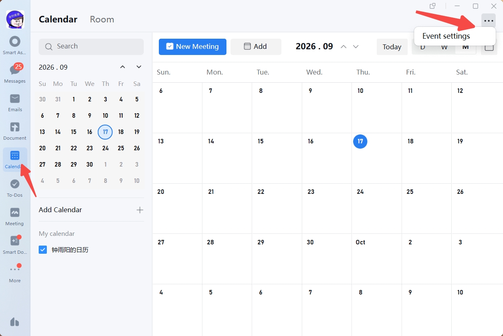
Task: Click 2026 . 09 label in mini calendar
Action: click(53, 67)
